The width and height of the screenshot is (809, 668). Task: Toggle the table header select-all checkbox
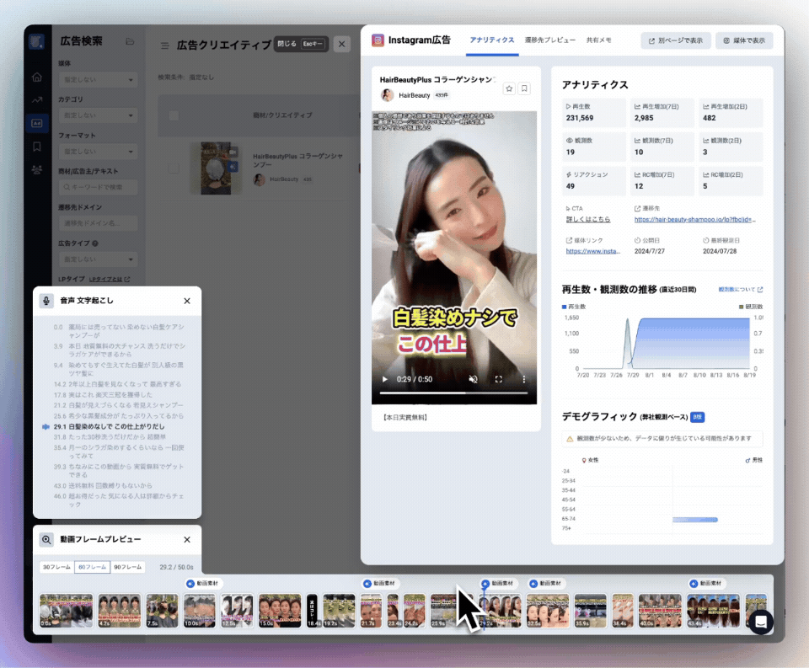click(174, 115)
